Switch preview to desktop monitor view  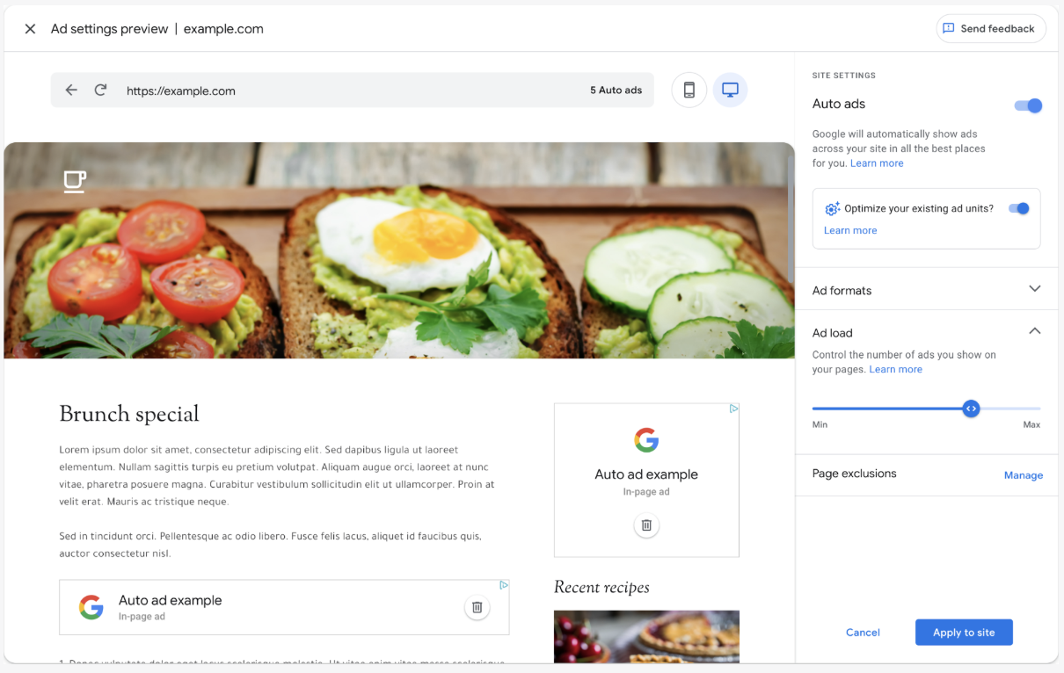pyautogui.click(x=730, y=90)
